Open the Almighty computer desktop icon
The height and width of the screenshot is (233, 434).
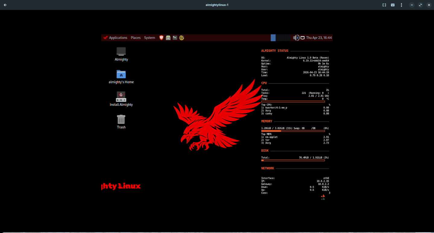tap(121, 52)
